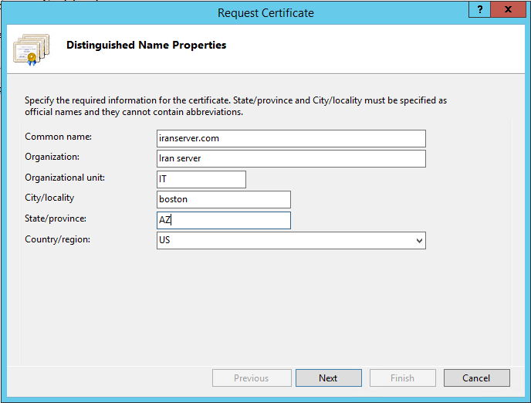This screenshot has height=403, width=531.
Task: Click the certificate icon in the header
Action: 31,49
